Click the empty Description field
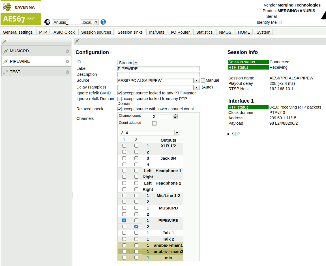The image size is (326, 266). (158, 75)
